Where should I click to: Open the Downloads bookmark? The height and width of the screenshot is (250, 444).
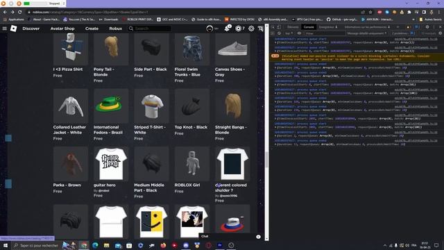(x=108, y=19)
